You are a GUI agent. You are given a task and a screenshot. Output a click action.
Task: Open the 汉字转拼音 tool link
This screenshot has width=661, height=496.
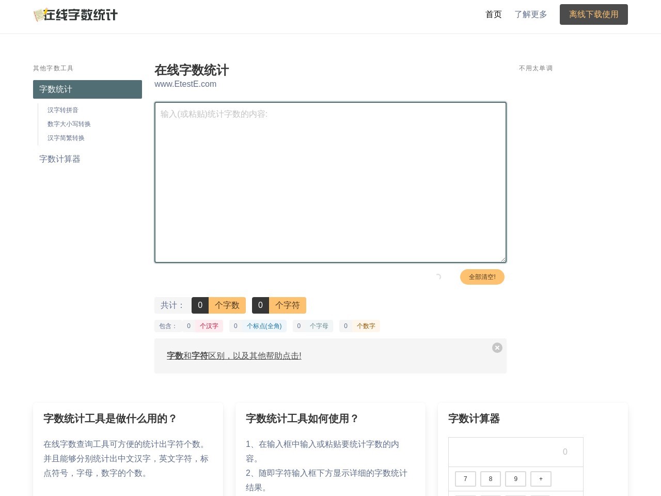(63, 110)
